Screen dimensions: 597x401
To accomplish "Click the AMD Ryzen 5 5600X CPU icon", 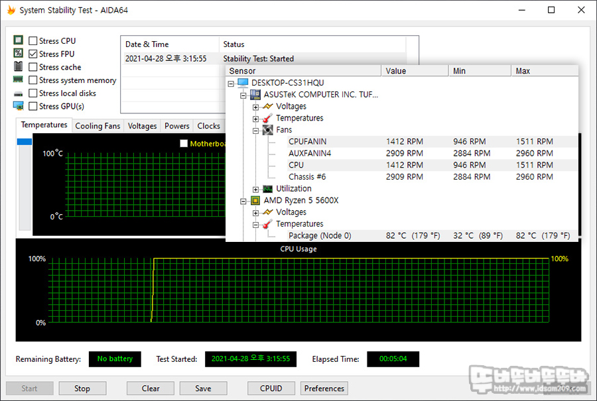I will click(255, 200).
